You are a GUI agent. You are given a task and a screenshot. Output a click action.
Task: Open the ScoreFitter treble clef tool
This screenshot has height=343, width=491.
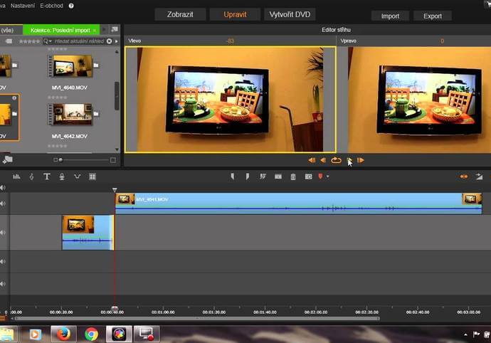click(x=31, y=176)
